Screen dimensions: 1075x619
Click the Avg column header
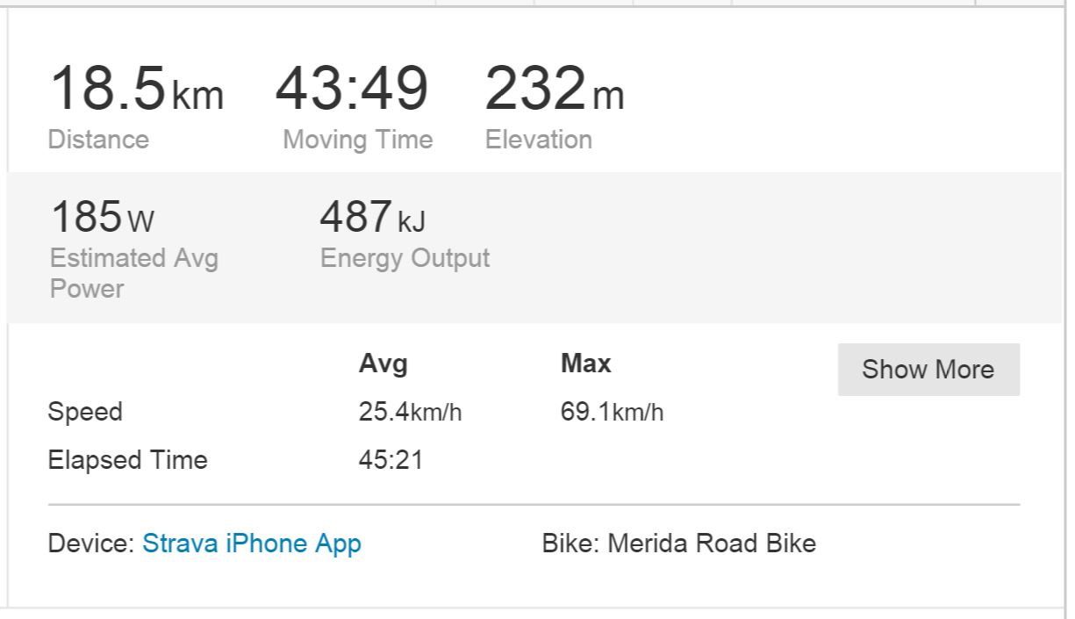pos(383,363)
